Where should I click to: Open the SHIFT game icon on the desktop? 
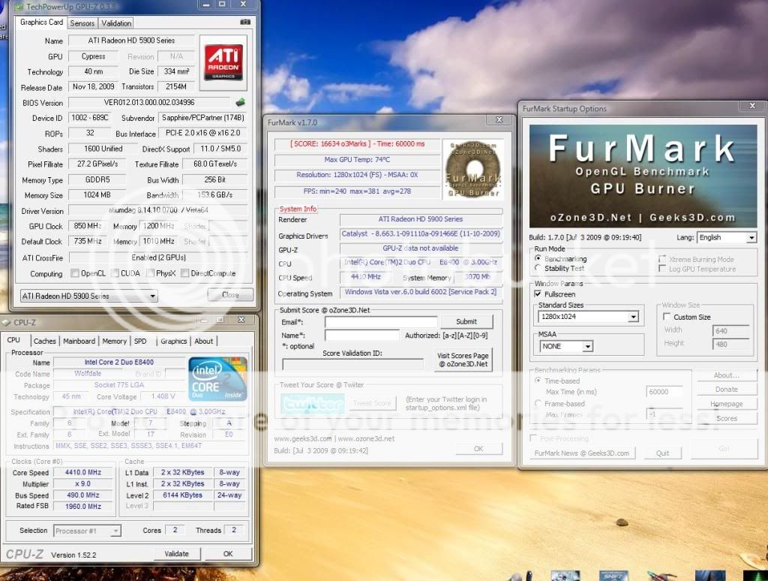614,573
